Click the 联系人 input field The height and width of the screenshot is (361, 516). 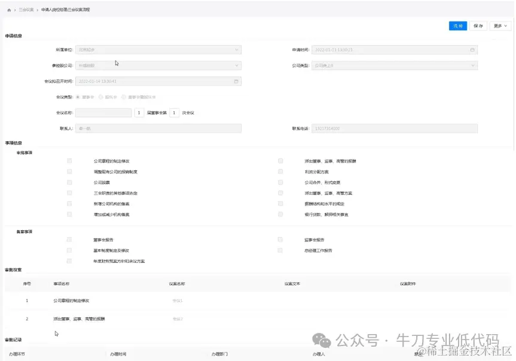[x=158, y=129]
